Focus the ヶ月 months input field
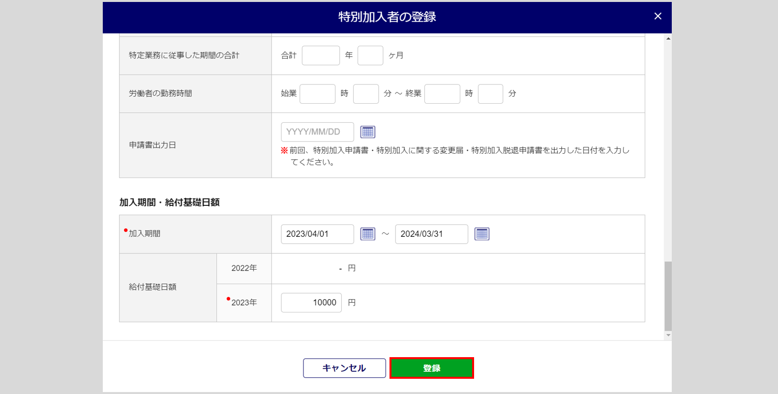The height and width of the screenshot is (394, 778). click(x=370, y=56)
